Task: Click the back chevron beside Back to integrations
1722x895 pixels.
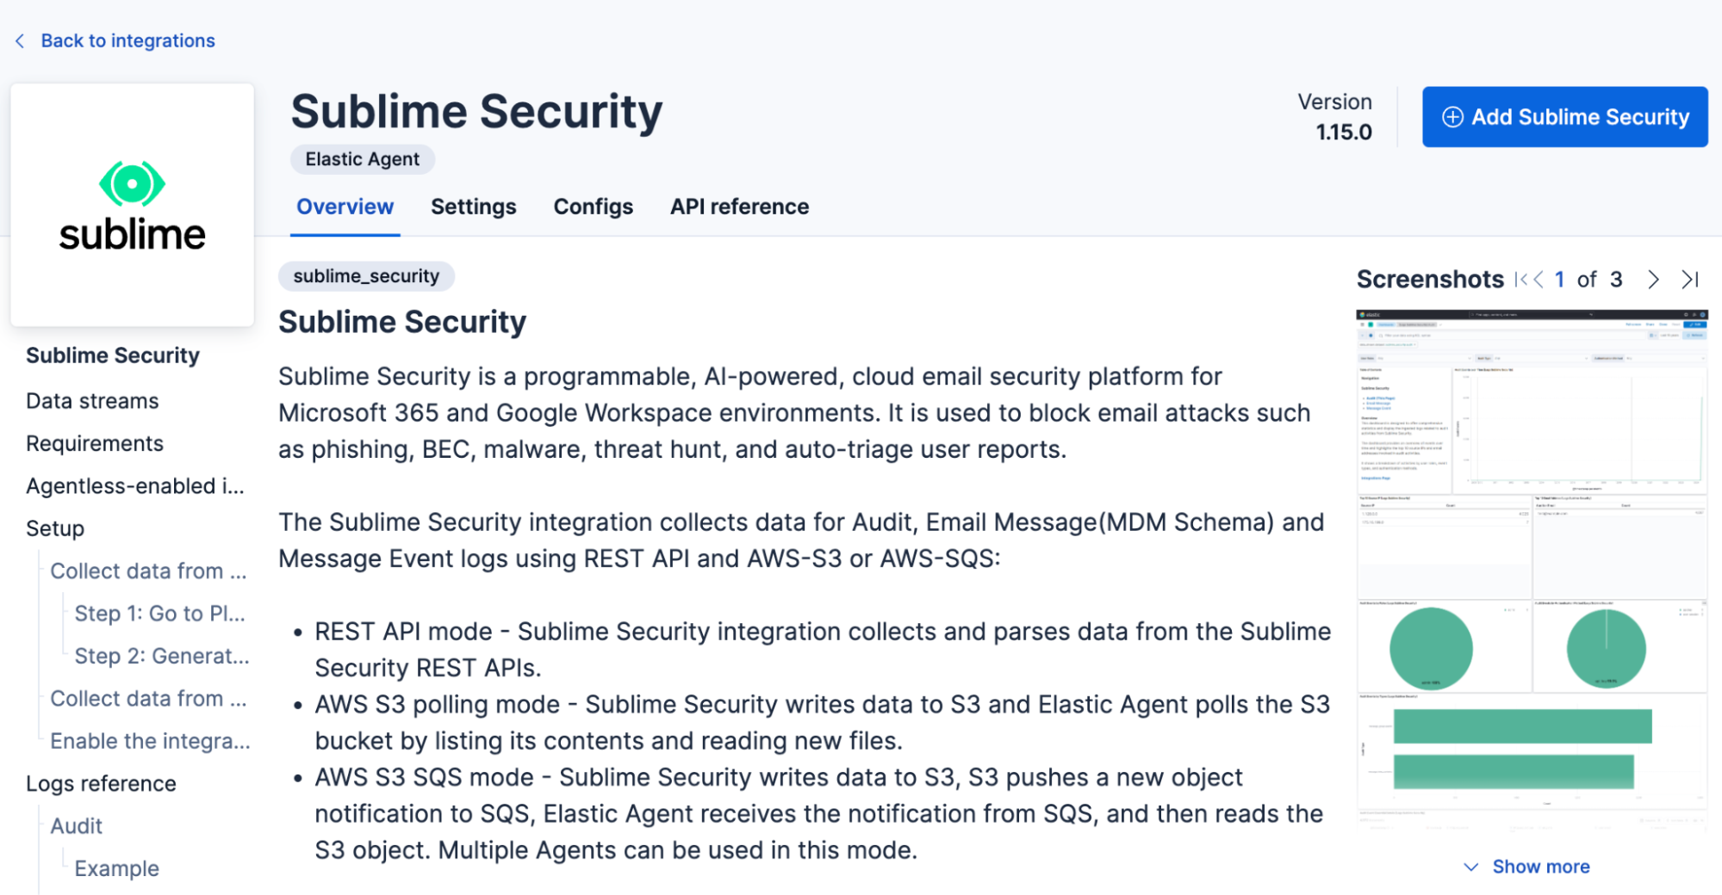Action: (20, 40)
